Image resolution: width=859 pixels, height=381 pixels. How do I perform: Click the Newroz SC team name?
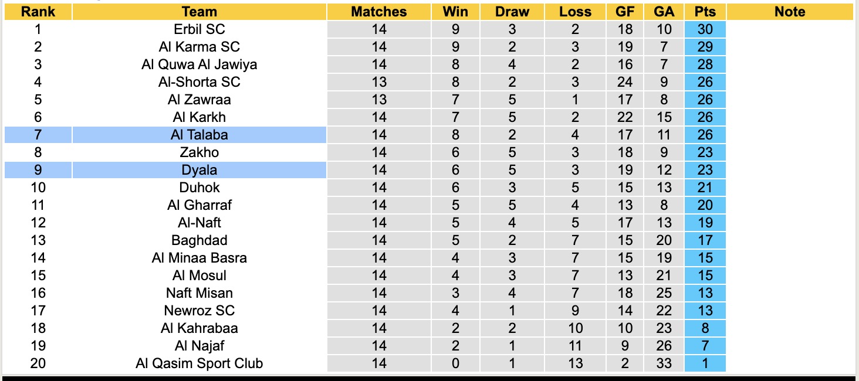tap(199, 311)
